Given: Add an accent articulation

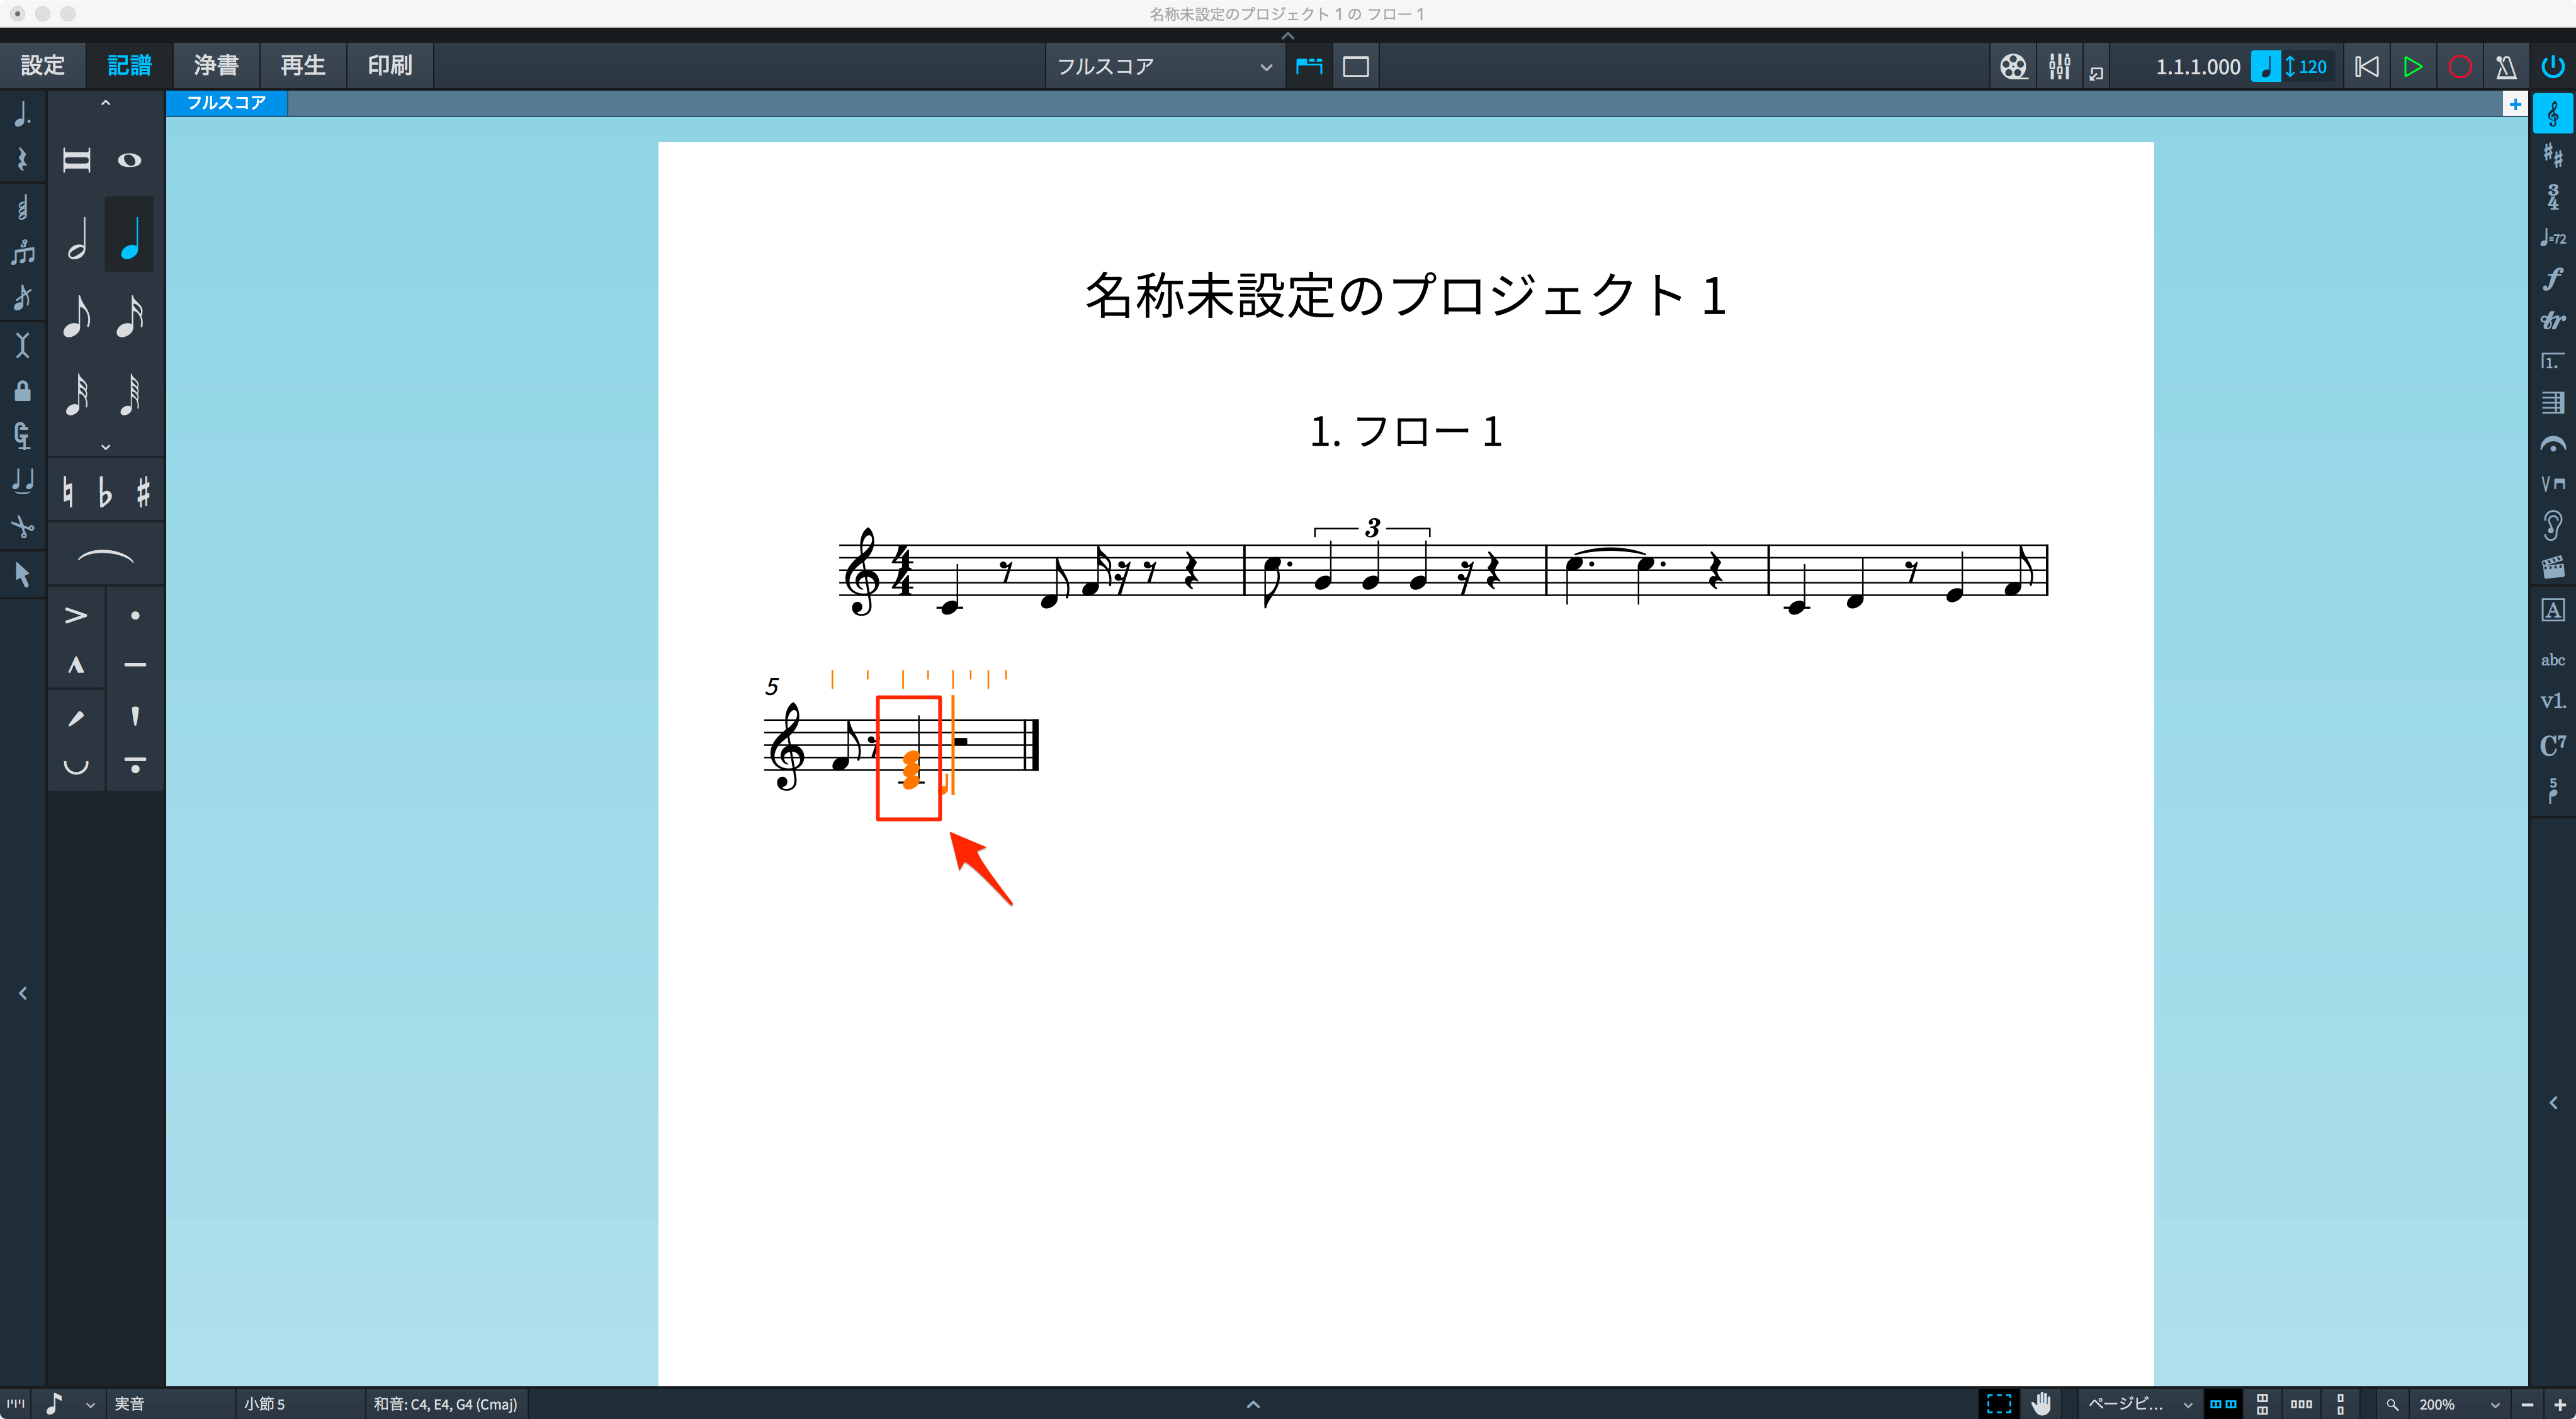Looking at the screenshot, I should point(76,615).
